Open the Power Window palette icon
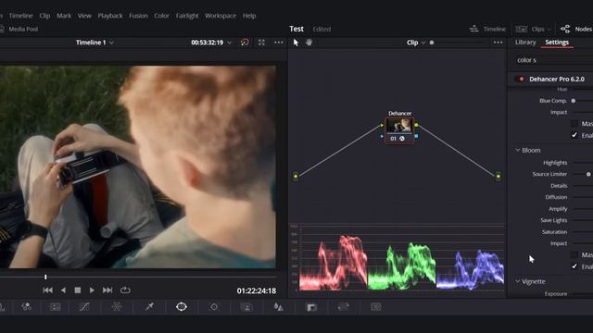The height and width of the screenshot is (333, 593). (x=182, y=306)
